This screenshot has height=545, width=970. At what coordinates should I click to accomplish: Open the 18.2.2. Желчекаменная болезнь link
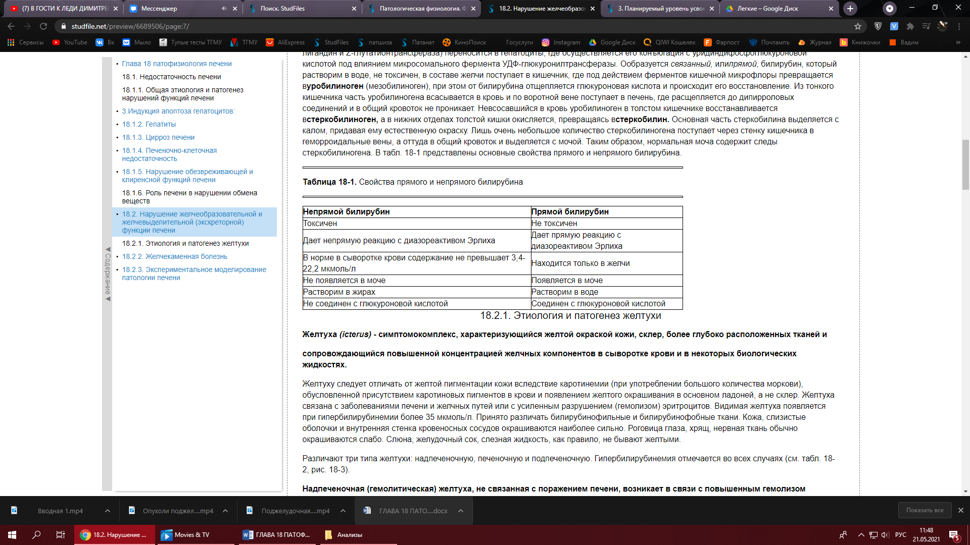tap(175, 256)
